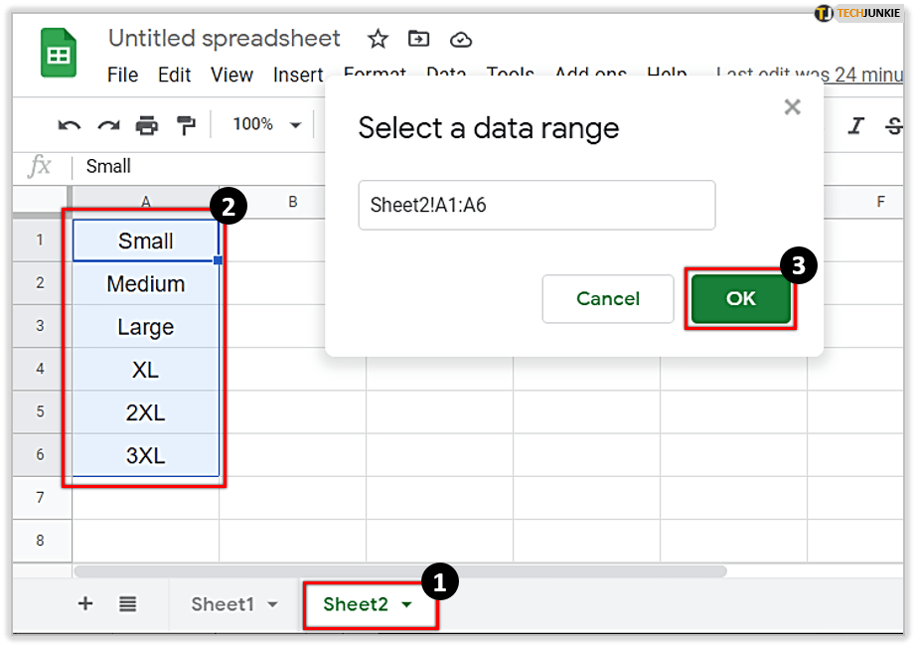Open the File menu
This screenshot has height=647, width=916.
pyautogui.click(x=122, y=76)
